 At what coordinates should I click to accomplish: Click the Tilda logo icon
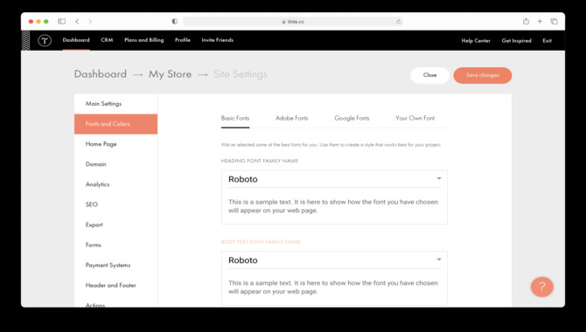(x=45, y=40)
